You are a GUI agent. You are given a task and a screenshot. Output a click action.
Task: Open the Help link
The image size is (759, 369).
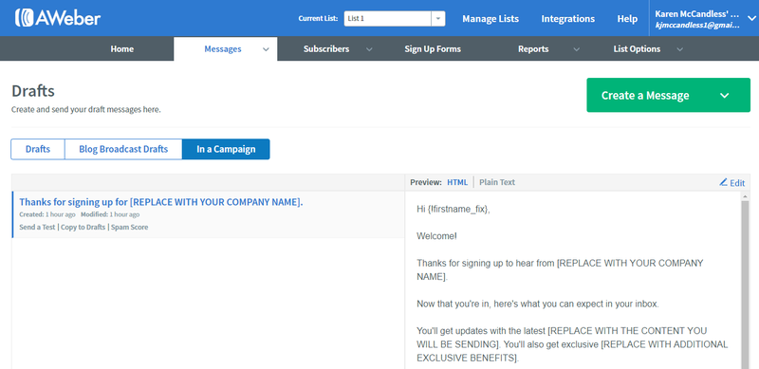click(627, 19)
